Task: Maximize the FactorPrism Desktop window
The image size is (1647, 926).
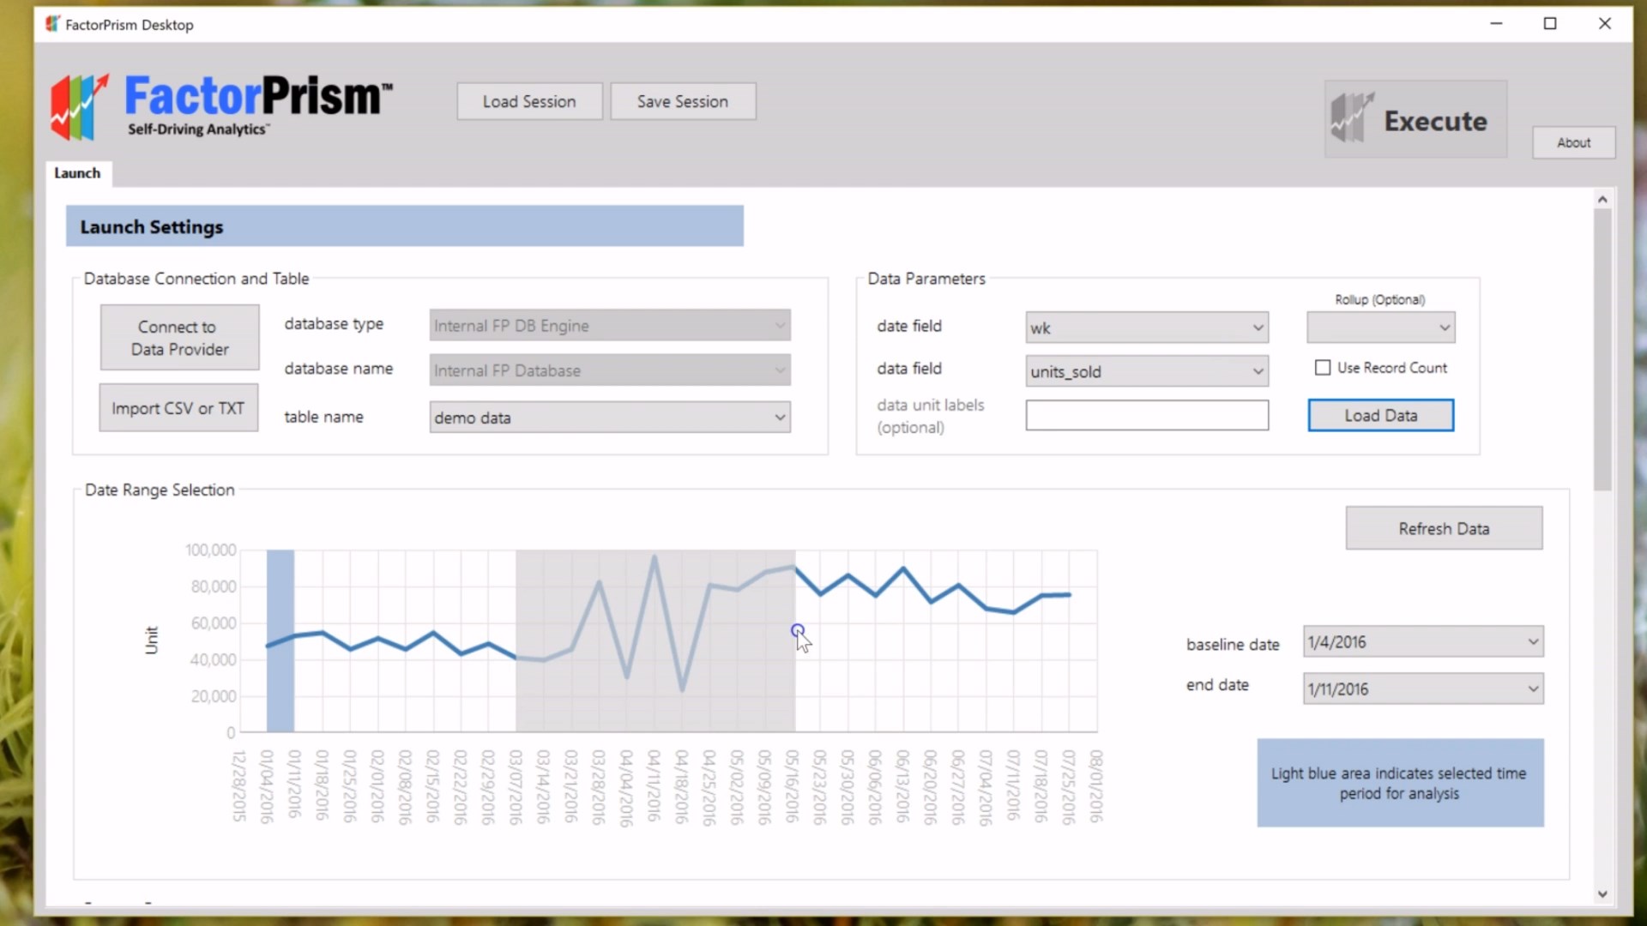Action: tap(1550, 24)
